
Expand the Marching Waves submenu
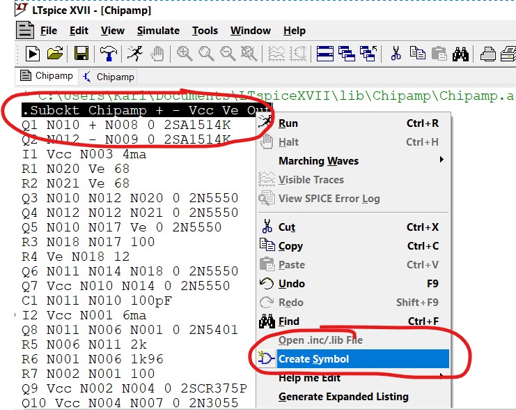click(353, 161)
